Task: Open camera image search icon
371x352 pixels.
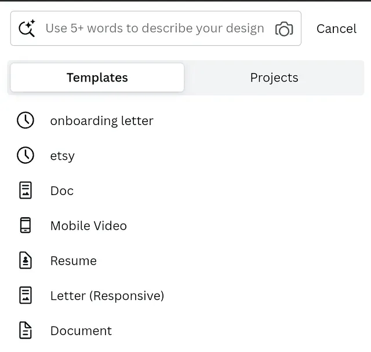Action: pyautogui.click(x=284, y=29)
